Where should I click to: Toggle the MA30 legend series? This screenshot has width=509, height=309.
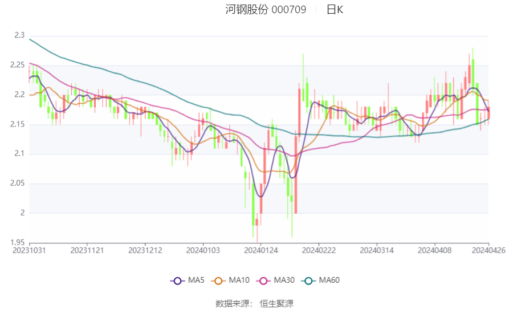[x=275, y=280]
